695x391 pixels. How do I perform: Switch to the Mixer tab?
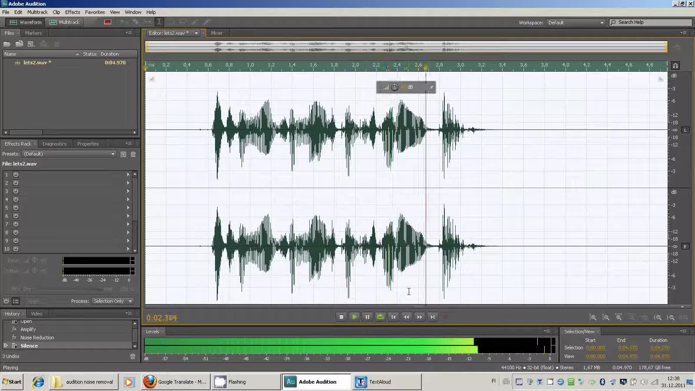coord(217,33)
